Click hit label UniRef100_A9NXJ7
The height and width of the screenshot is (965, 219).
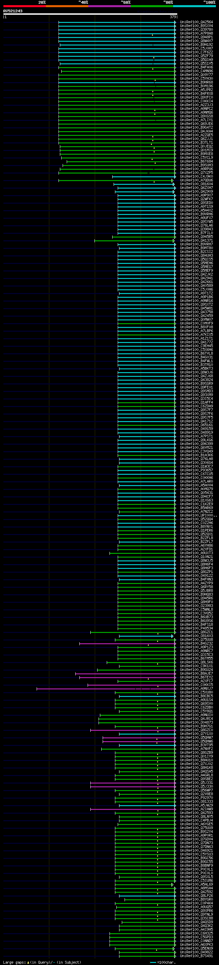click(x=196, y=688)
